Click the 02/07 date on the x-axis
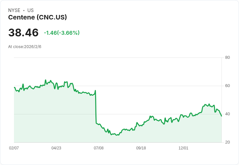Viewport: 239px width, 165px height. point(14,148)
